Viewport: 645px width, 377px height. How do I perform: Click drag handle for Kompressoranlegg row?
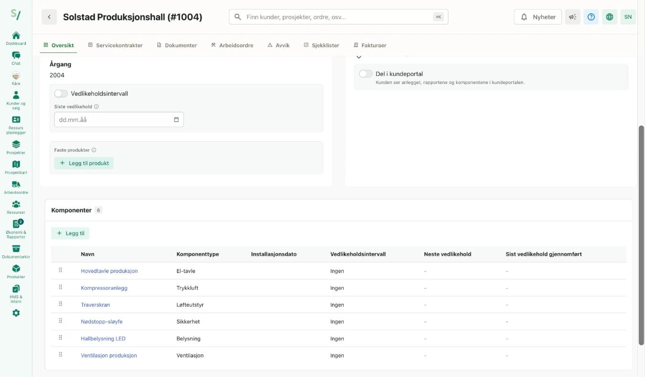(x=61, y=287)
